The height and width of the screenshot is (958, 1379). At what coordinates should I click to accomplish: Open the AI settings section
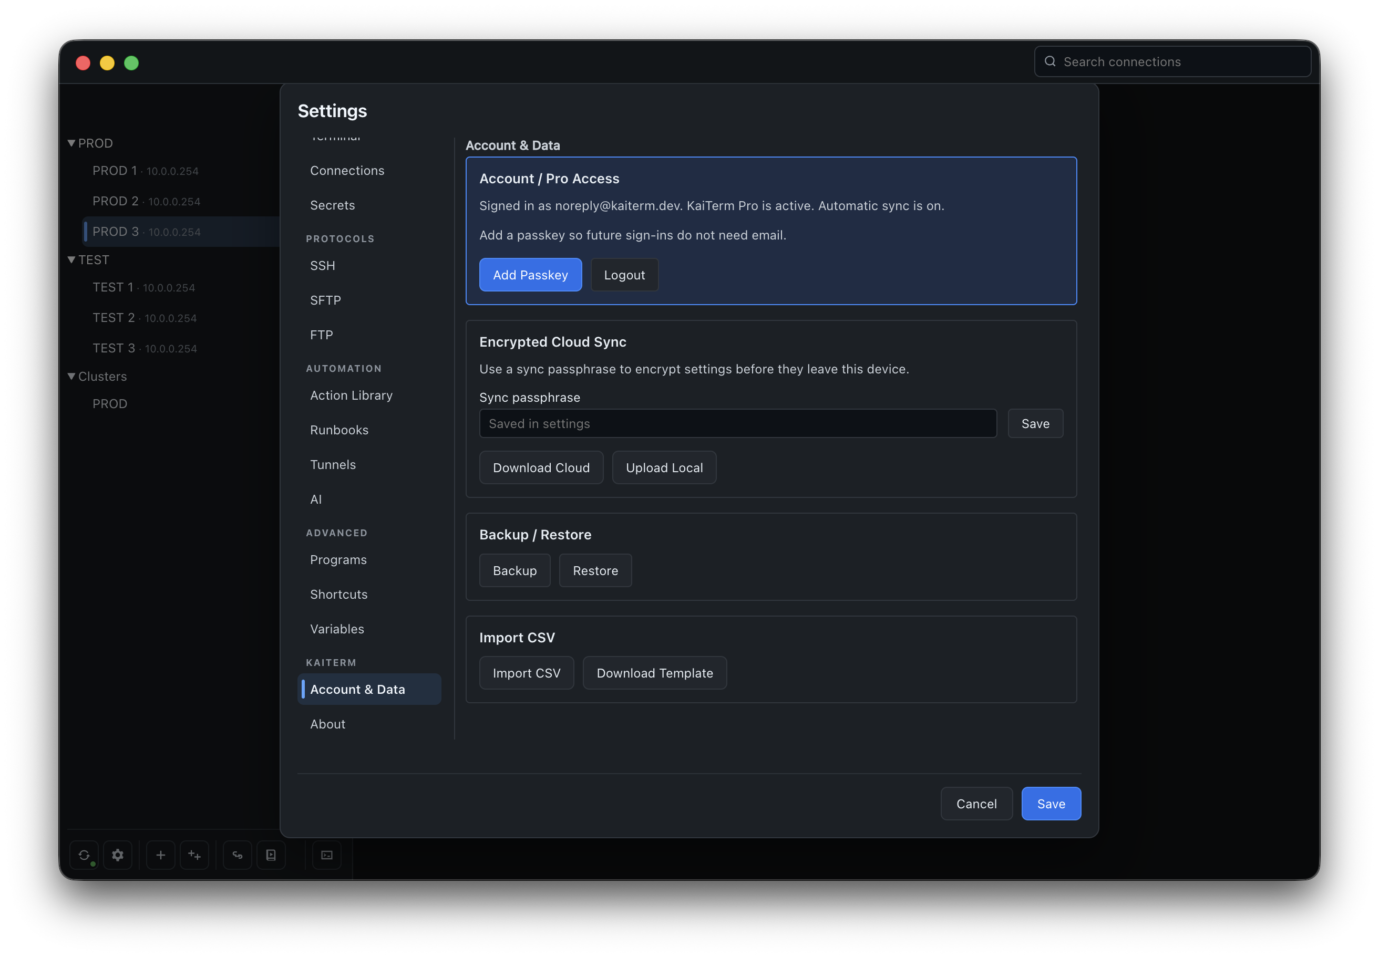[369, 499]
